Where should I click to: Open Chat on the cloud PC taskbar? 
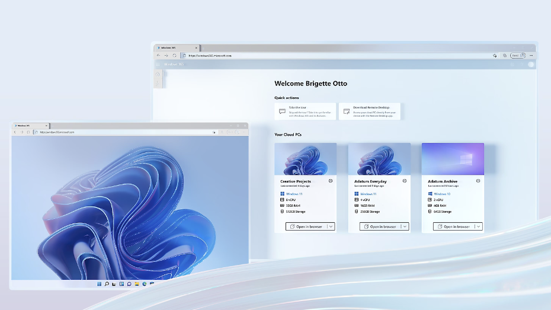tap(129, 284)
